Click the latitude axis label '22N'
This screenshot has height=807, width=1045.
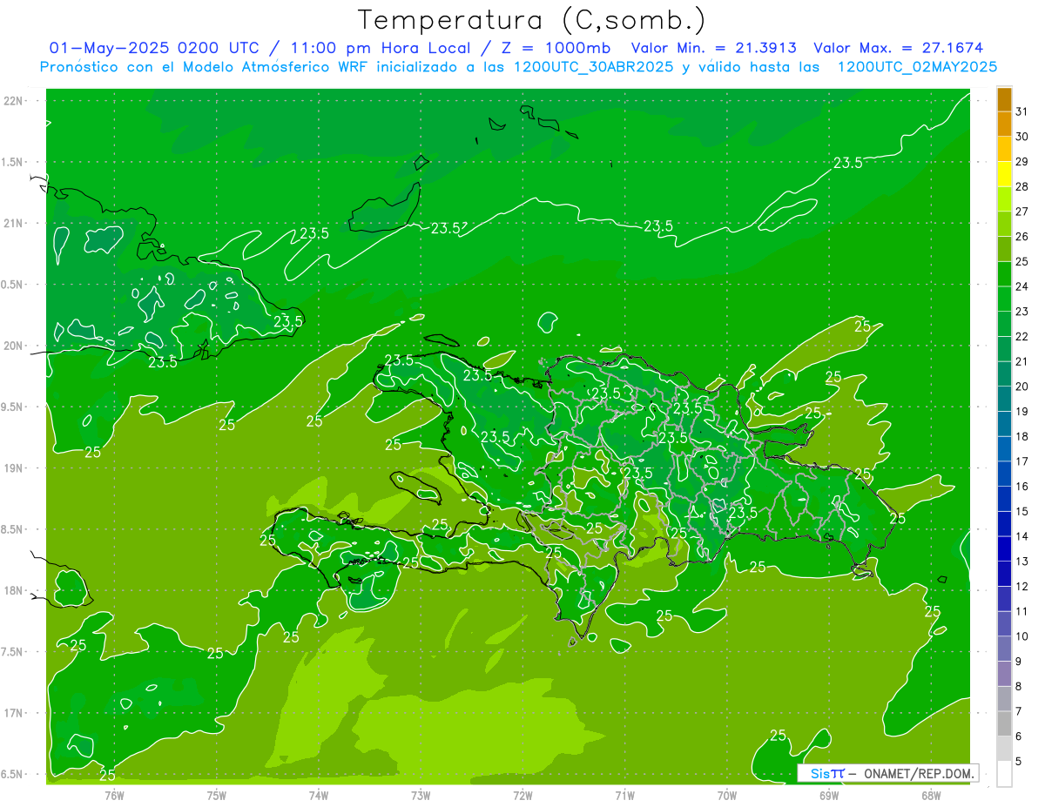(13, 100)
